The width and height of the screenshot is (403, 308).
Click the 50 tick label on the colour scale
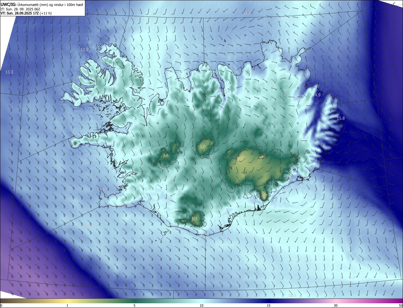pos(400,305)
